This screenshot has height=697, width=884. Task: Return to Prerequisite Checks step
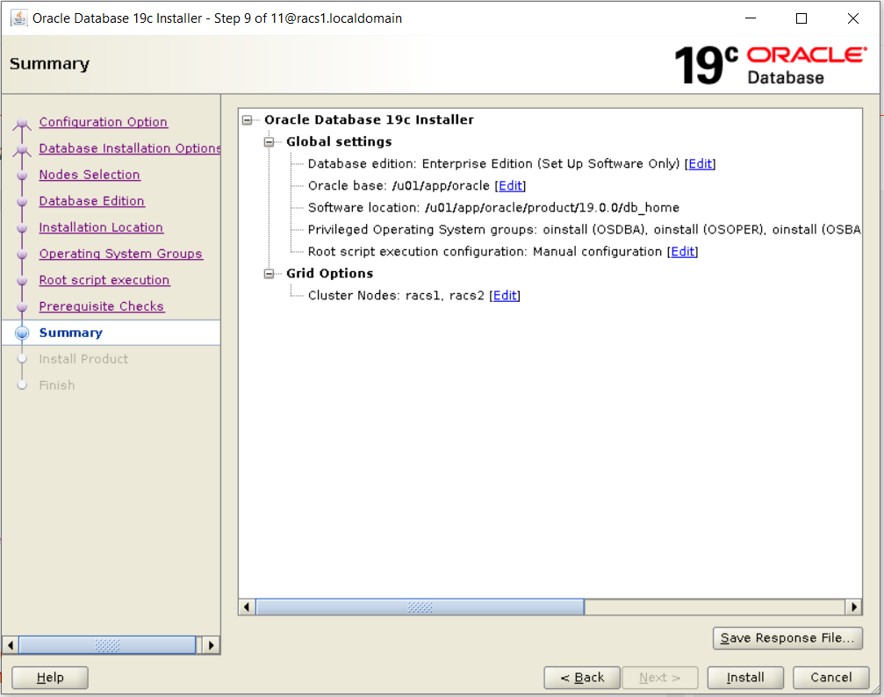click(x=102, y=306)
